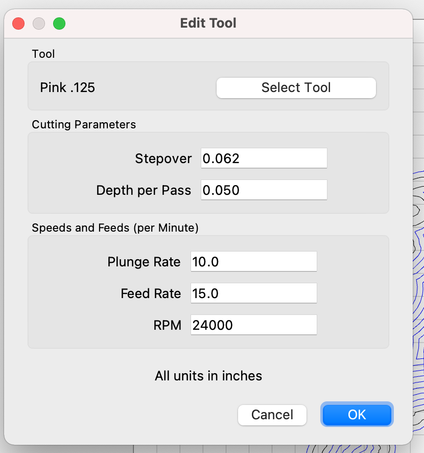Click the Feed Rate value field
Viewport: 424px width, 453px height.
coord(254,293)
